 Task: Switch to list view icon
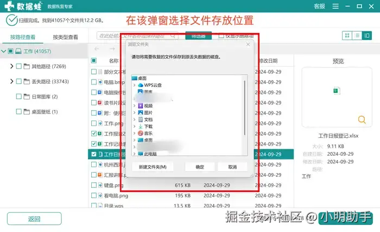pos(357,36)
